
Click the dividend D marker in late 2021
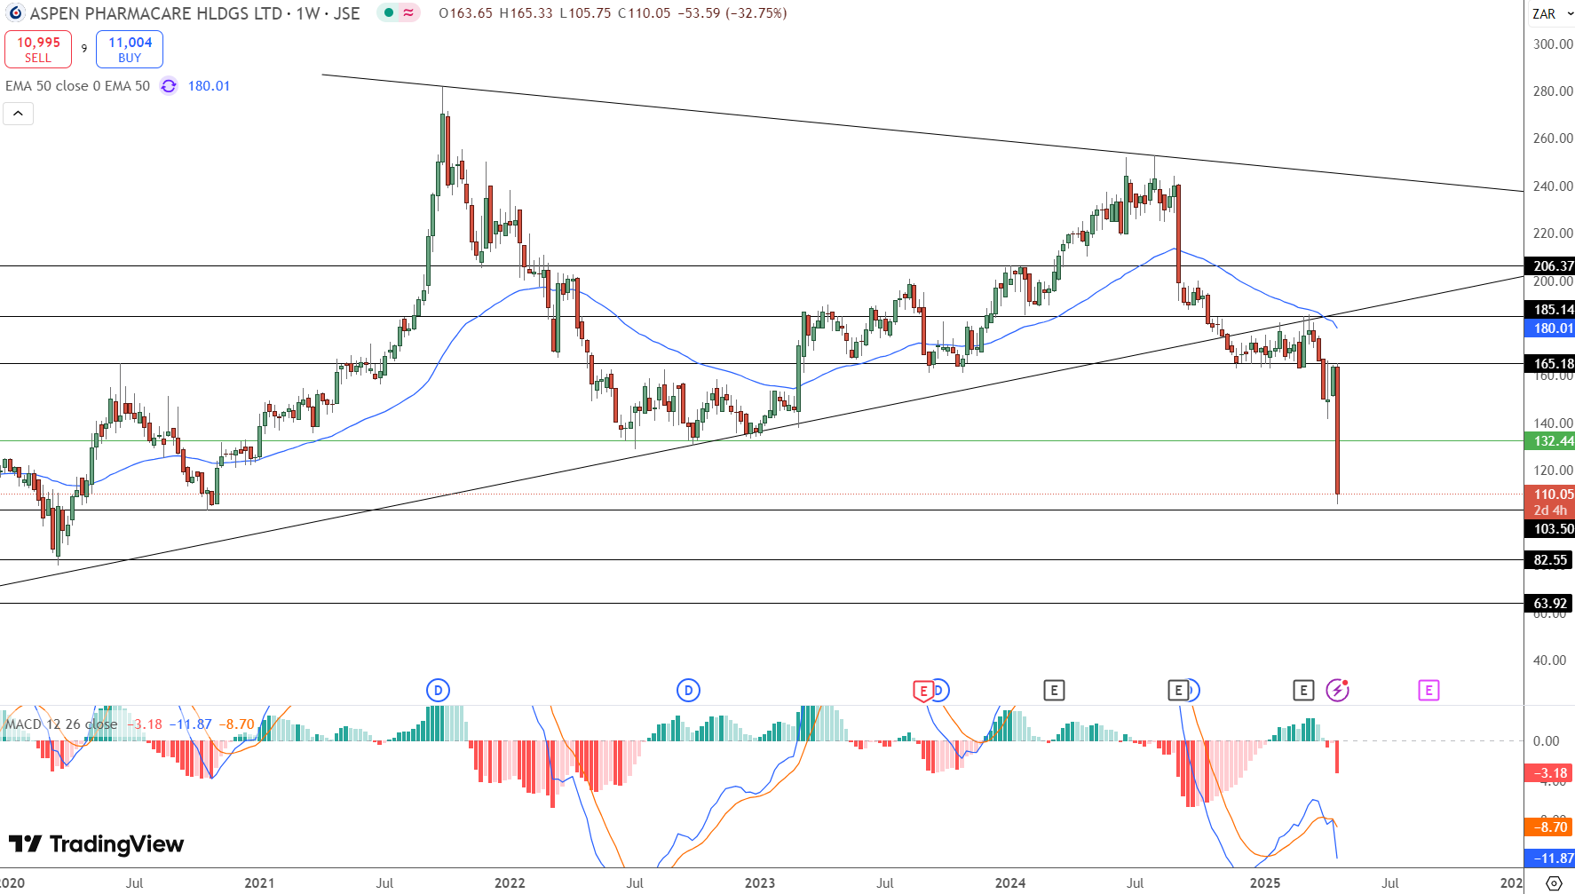[438, 690]
